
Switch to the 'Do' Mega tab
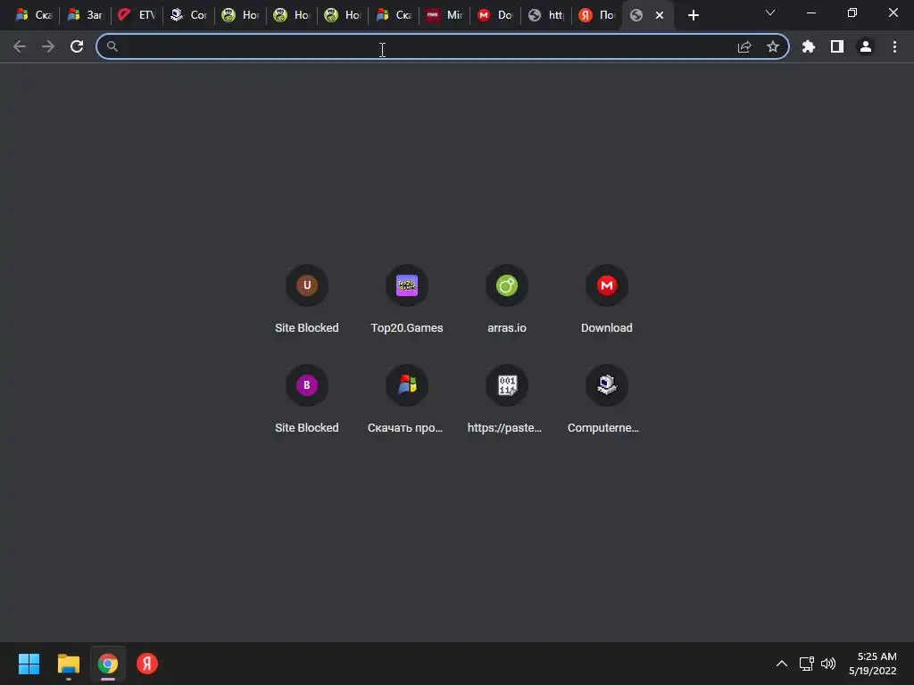point(494,15)
